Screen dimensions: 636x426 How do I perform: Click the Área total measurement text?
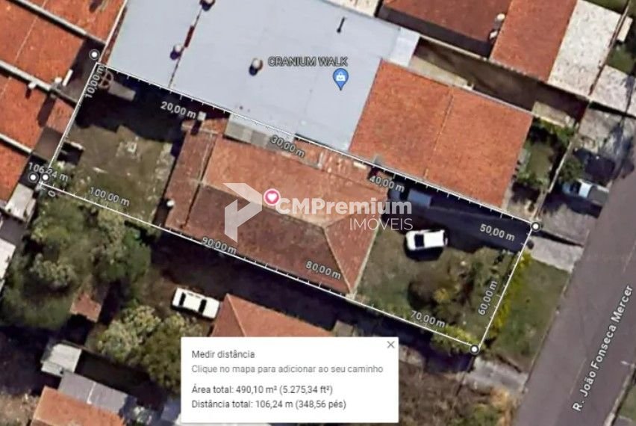pyautogui.click(x=262, y=390)
